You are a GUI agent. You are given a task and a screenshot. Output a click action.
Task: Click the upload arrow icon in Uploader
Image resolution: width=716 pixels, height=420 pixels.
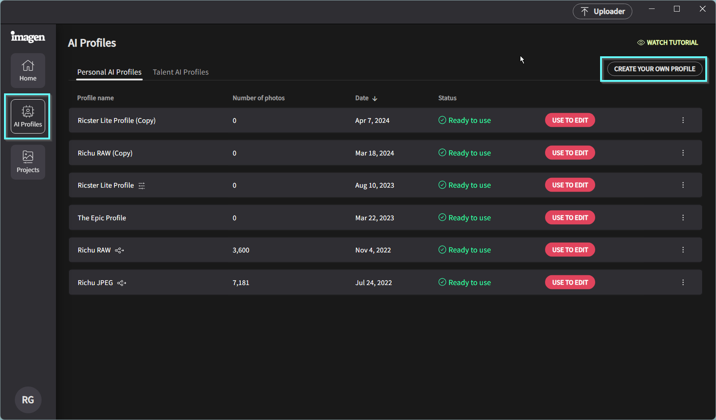[584, 12]
